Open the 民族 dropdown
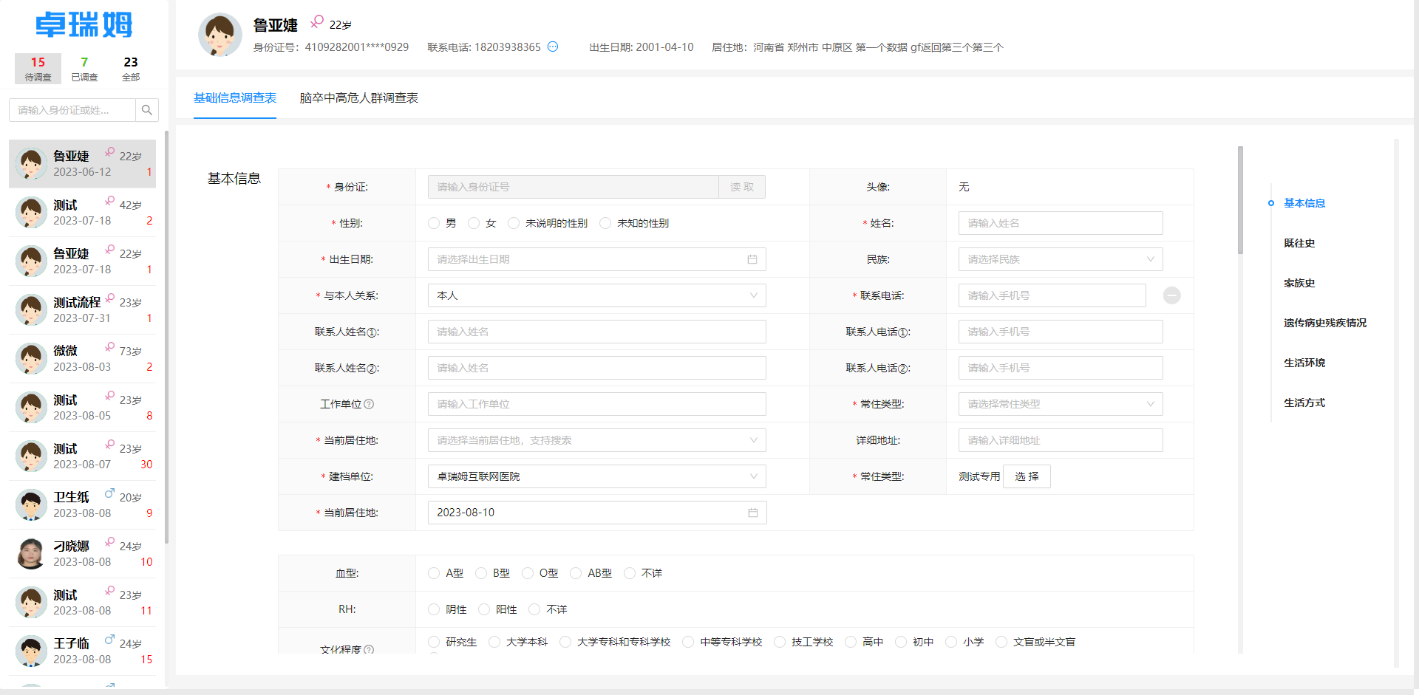Screen dimensions: 1419x695 pyautogui.click(x=1061, y=259)
